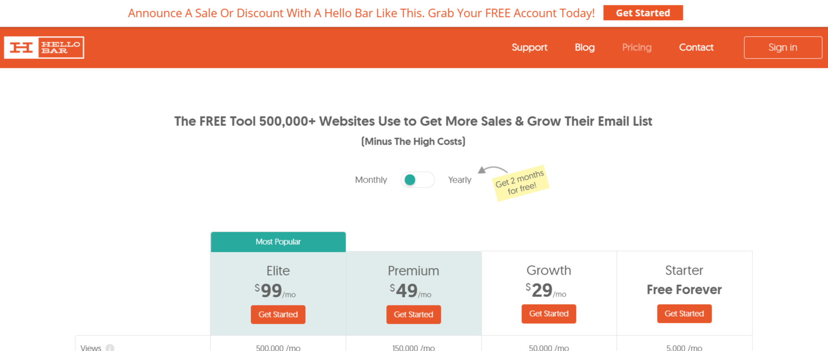Get started with the Growth plan
828x351 pixels.
549,313
